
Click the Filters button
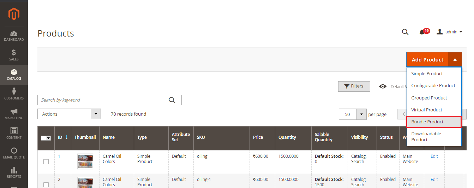click(354, 86)
